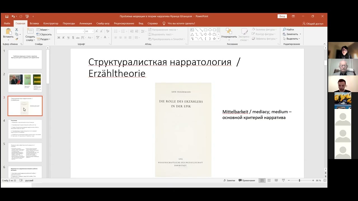Viewport: 358px width, 201px height.
Task: Switch to reading view
Action: point(276,181)
